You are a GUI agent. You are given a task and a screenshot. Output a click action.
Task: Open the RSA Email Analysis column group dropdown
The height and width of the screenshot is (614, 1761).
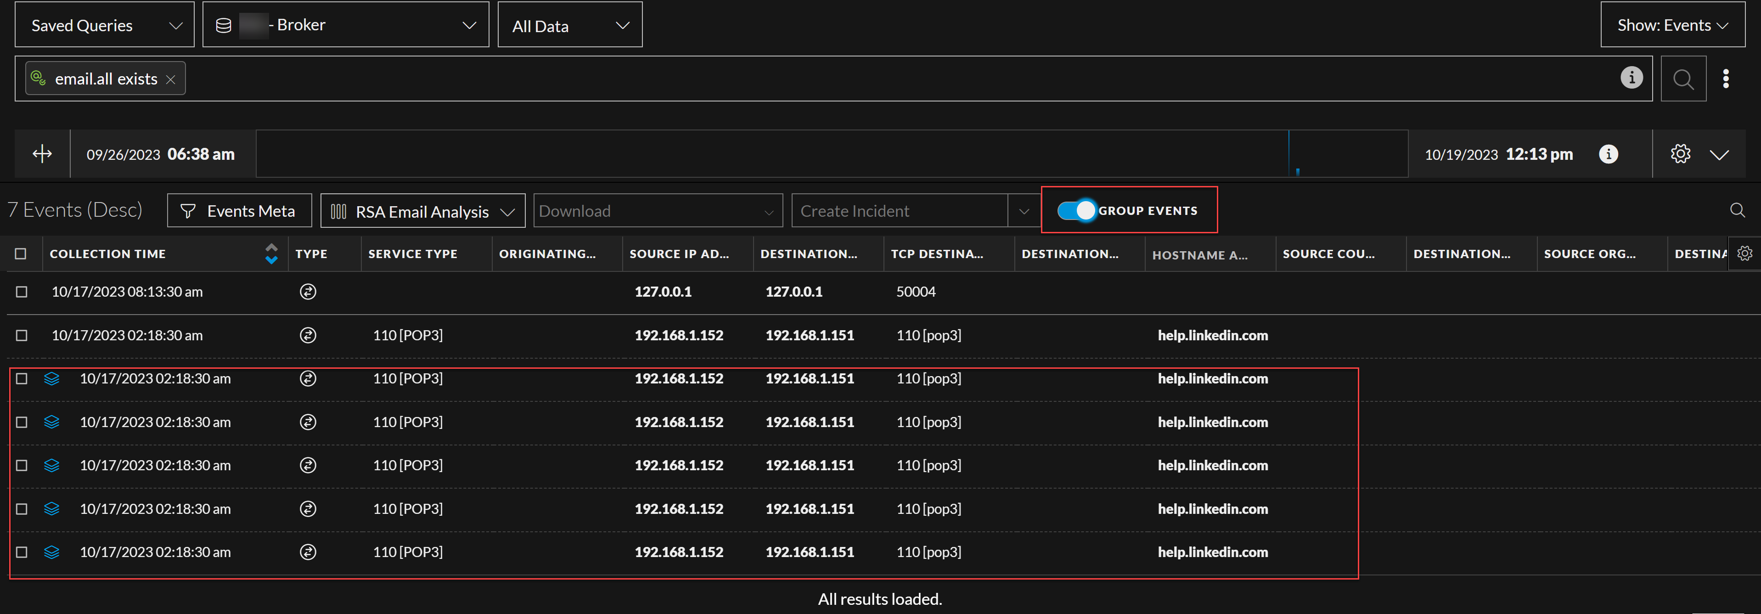point(422,211)
